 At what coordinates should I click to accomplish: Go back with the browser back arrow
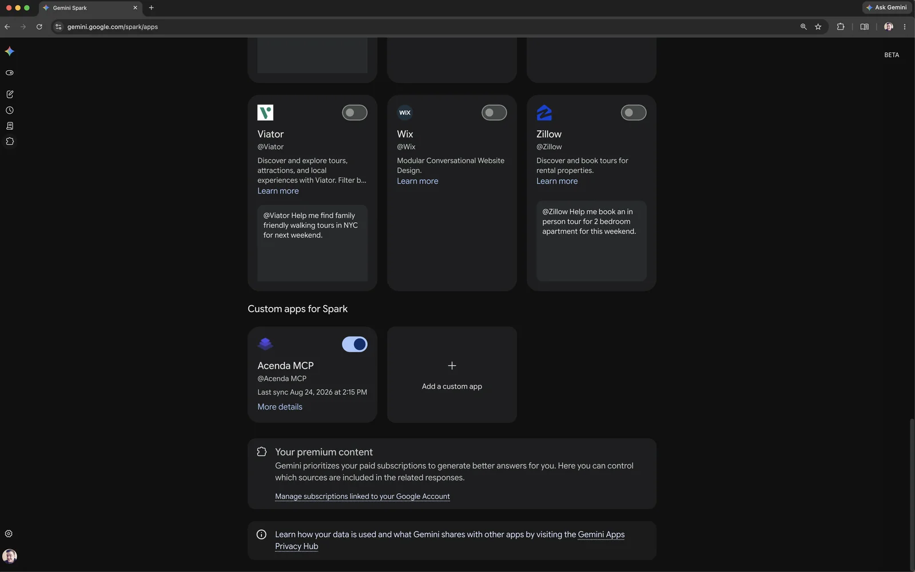[x=7, y=27]
